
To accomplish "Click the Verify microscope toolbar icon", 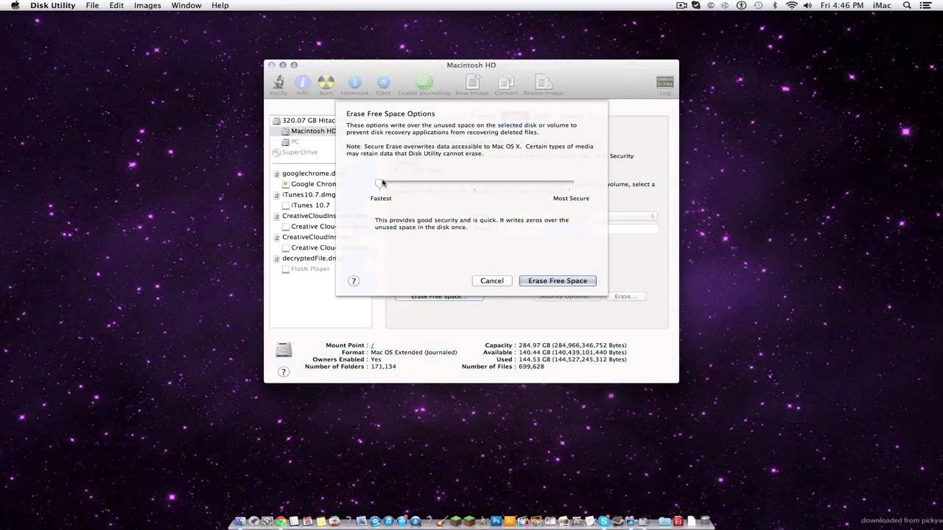I will 278,83.
